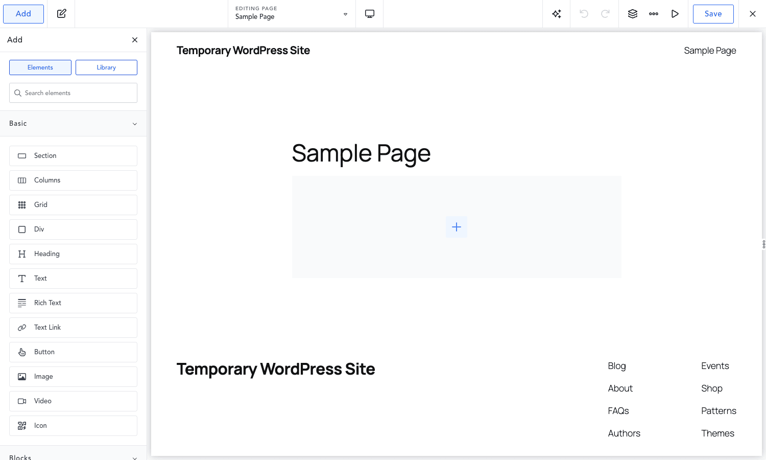Add the Grid element
This screenshot has width=766, height=460.
click(x=73, y=205)
